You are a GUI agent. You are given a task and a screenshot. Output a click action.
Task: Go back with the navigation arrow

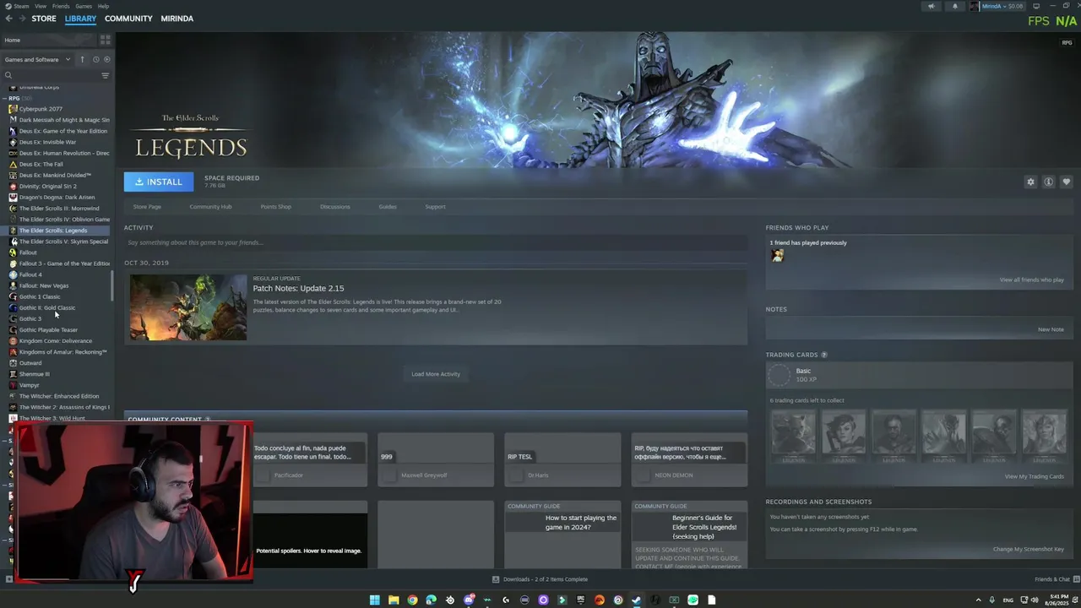click(x=8, y=19)
